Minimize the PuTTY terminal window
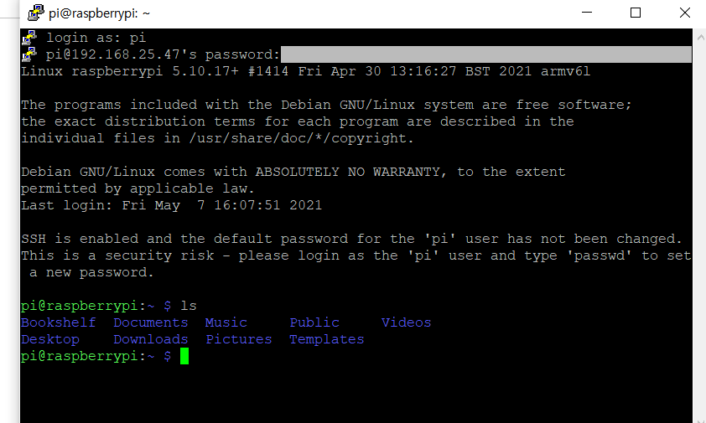This screenshot has width=706, height=423. (x=587, y=13)
